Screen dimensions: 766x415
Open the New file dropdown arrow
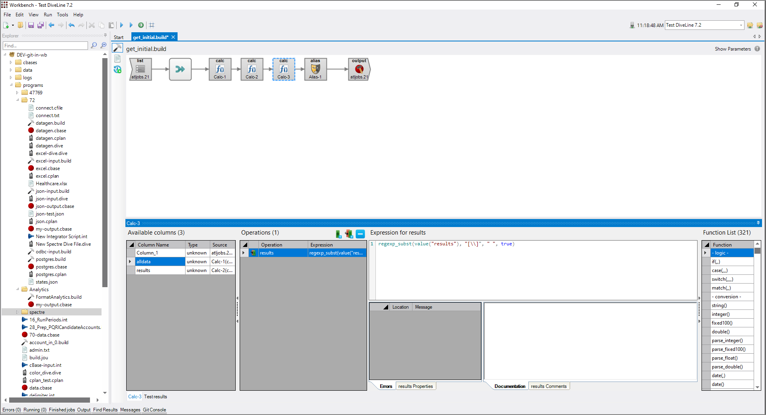[x=13, y=25]
